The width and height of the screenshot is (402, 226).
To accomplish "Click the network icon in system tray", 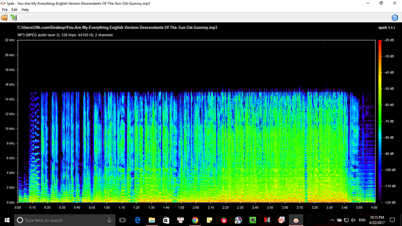I will (x=346, y=220).
